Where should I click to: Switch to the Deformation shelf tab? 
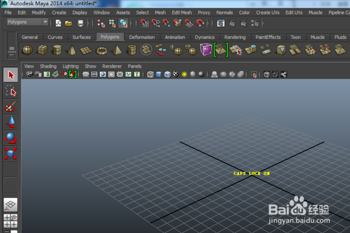point(142,37)
